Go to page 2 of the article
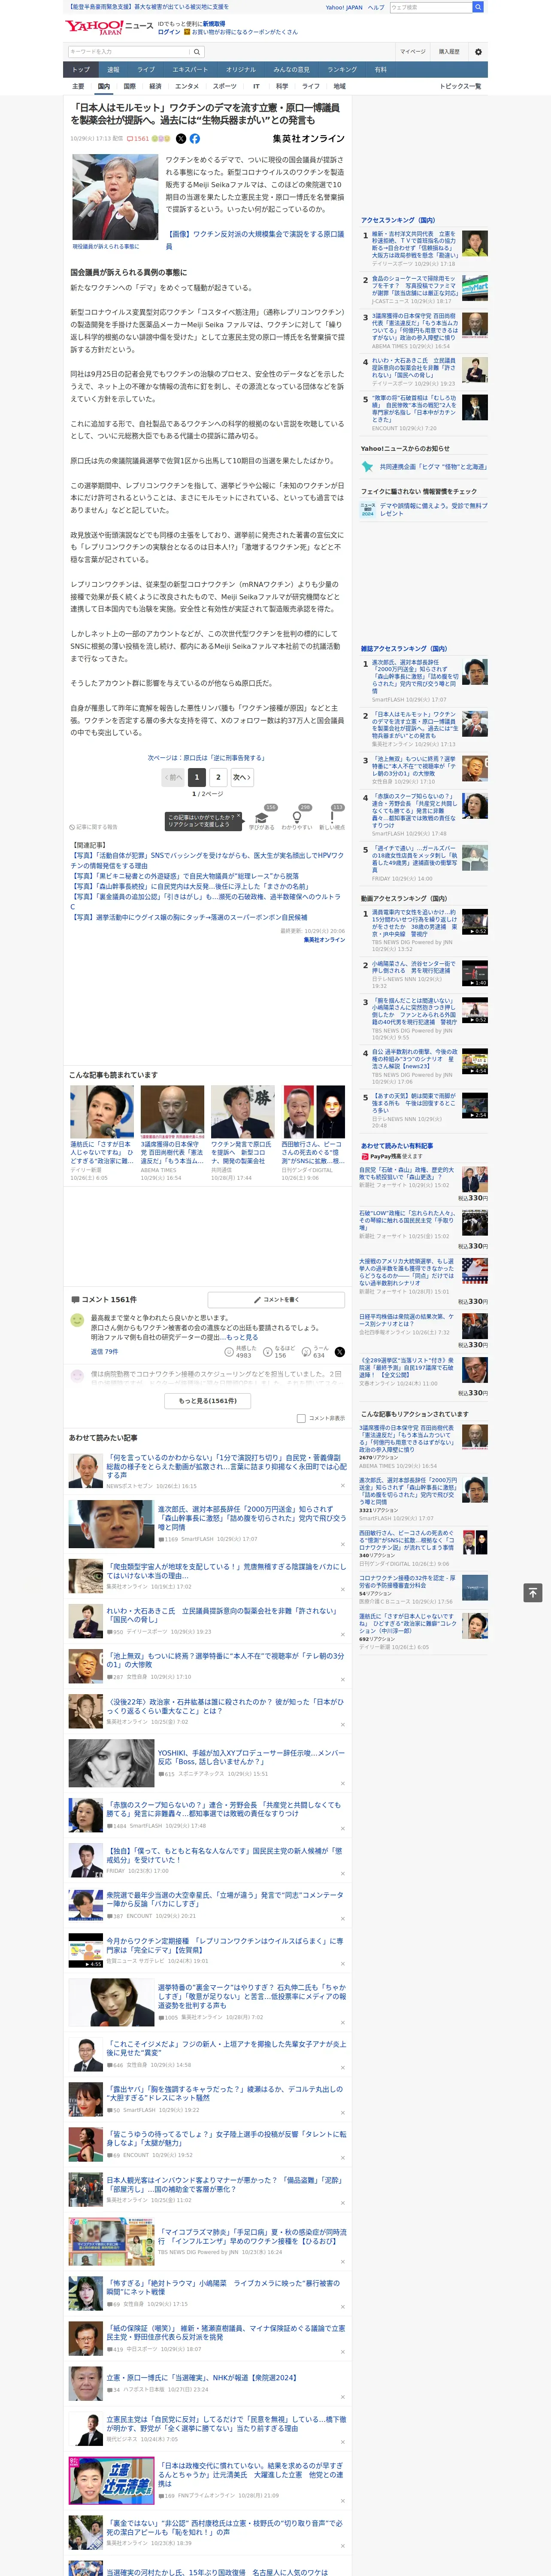 (218, 777)
